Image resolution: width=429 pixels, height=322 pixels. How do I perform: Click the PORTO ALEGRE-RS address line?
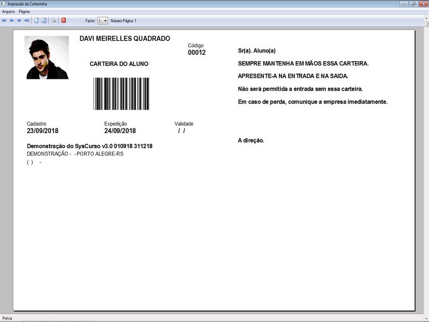coord(75,154)
